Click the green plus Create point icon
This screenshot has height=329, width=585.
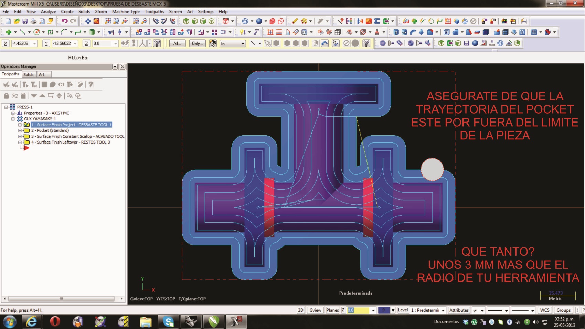[9, 32]
